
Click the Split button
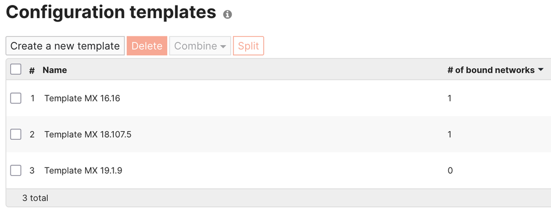[248, 46]
